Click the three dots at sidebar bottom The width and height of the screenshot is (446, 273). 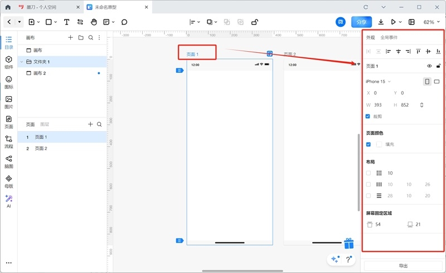click(x=9, y=263)
